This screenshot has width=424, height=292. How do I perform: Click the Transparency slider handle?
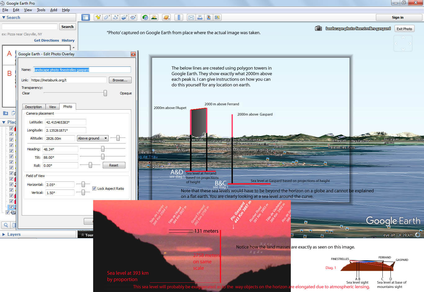point(105,93)
